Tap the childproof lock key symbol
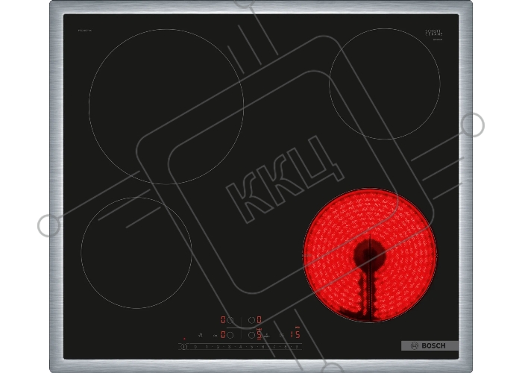 [x=215, y=336]
